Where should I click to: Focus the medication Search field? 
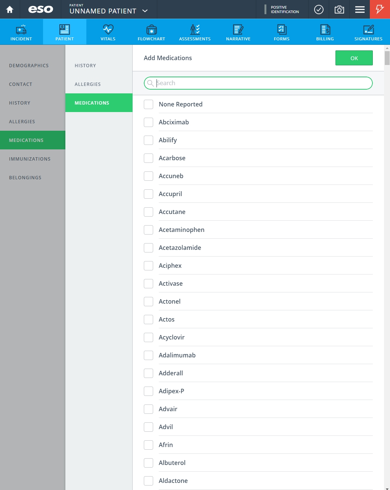coord(258,83)
